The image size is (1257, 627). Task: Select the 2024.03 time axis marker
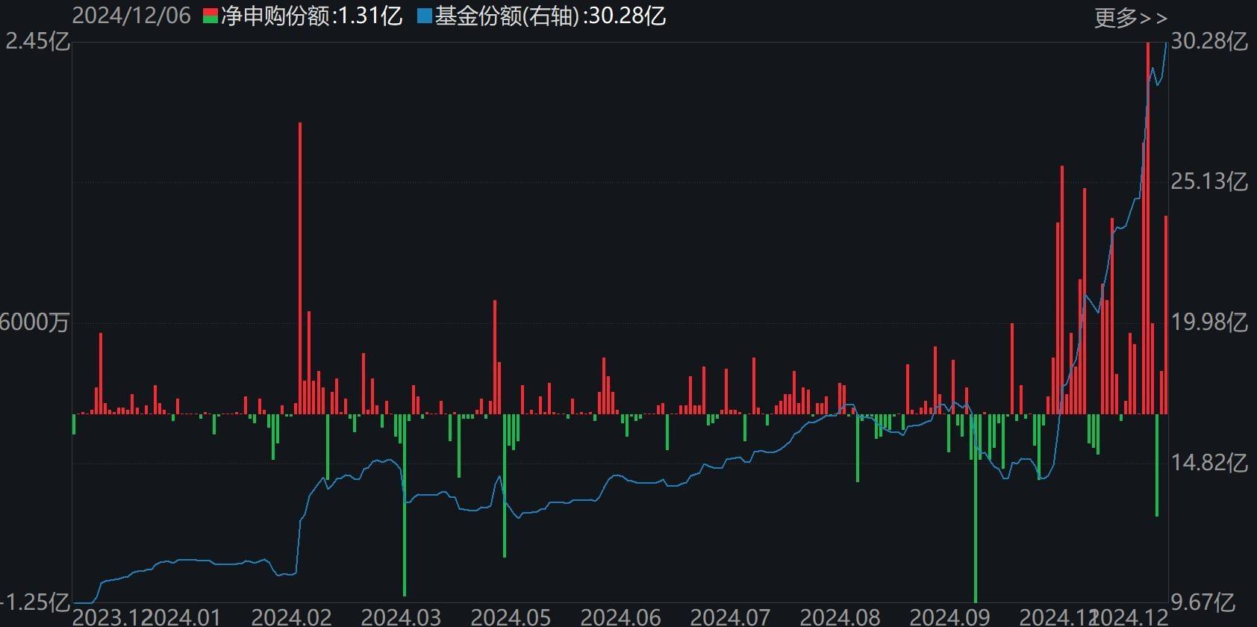pos(401,617)
